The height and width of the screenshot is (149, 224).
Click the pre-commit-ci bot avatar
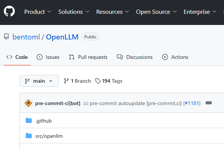[28, 103]
